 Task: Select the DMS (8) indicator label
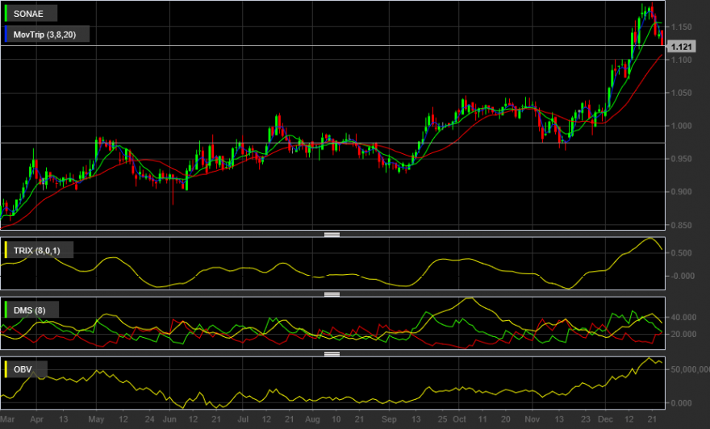pyautogui.click(x=29, y=310)
